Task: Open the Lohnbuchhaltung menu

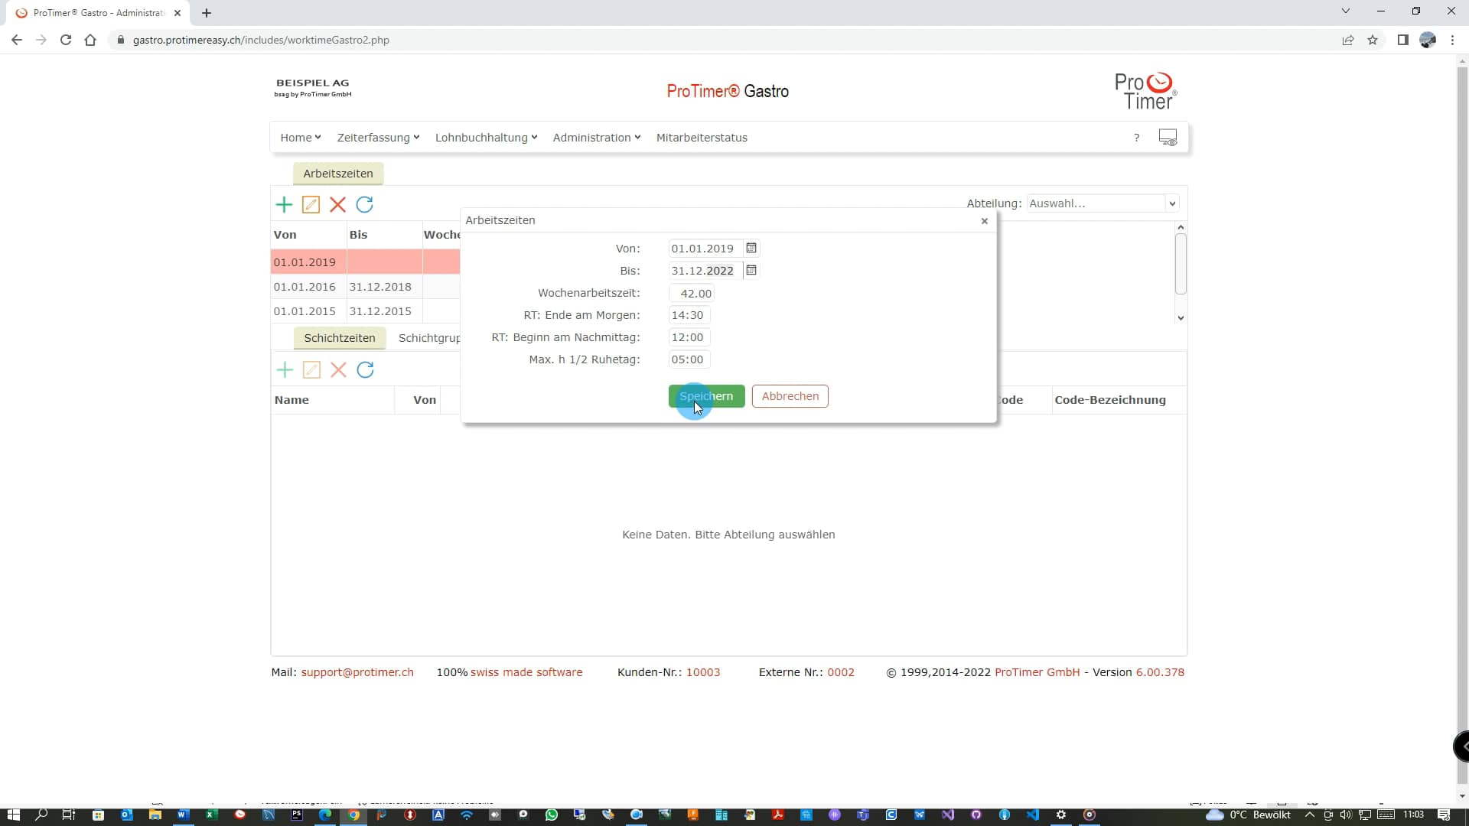Action: click(486, 138)
